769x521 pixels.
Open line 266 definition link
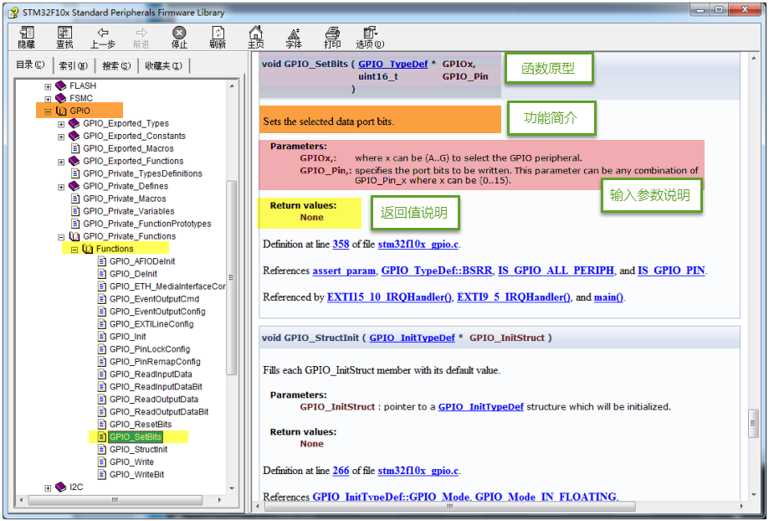341,471
